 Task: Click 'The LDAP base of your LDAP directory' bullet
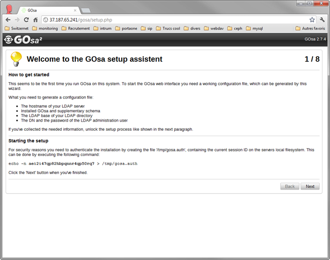coord(57,115)
